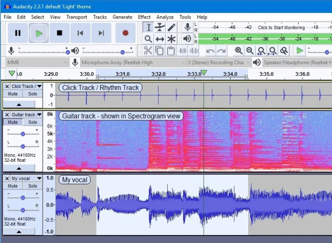Mute the My vocal track

[13, 186]
